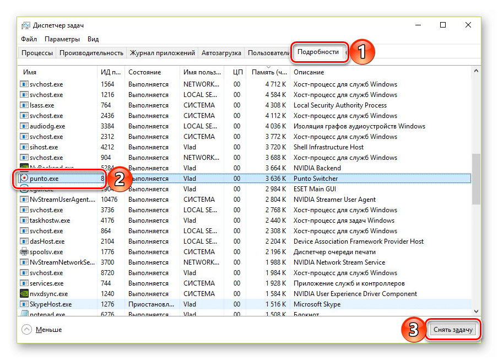Switch to the Производительность tab
Screen dimensions: 498x360
pyautogui.click(x=91, y=53)
